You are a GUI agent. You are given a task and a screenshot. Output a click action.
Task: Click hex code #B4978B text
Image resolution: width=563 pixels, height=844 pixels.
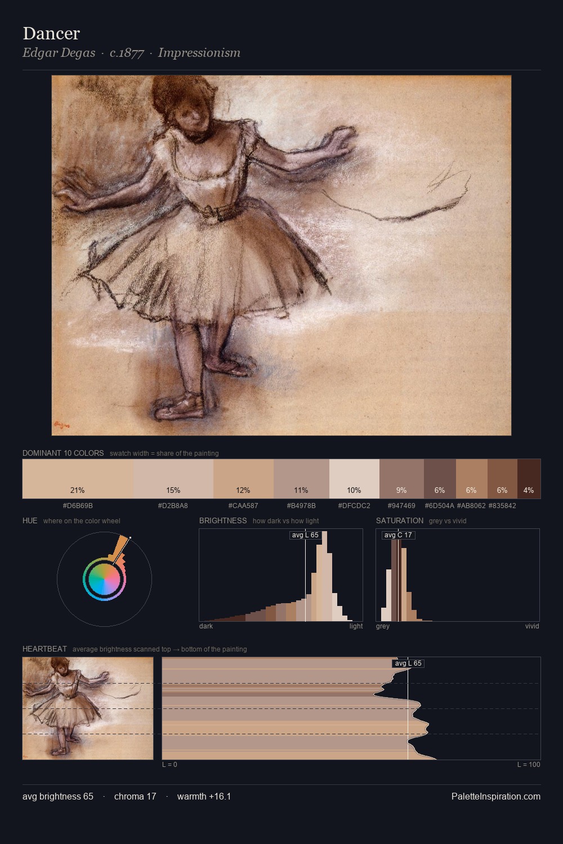(x=301, y=506)
